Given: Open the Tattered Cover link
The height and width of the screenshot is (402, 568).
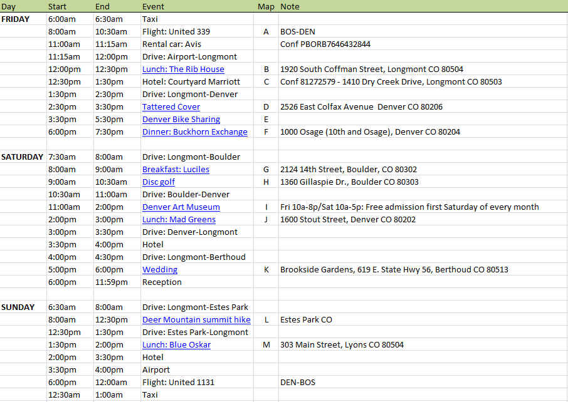Looking at the screenshot, I should click(171, 106).
